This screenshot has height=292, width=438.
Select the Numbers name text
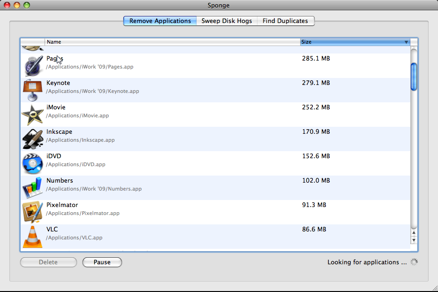(x=60, y=180)
